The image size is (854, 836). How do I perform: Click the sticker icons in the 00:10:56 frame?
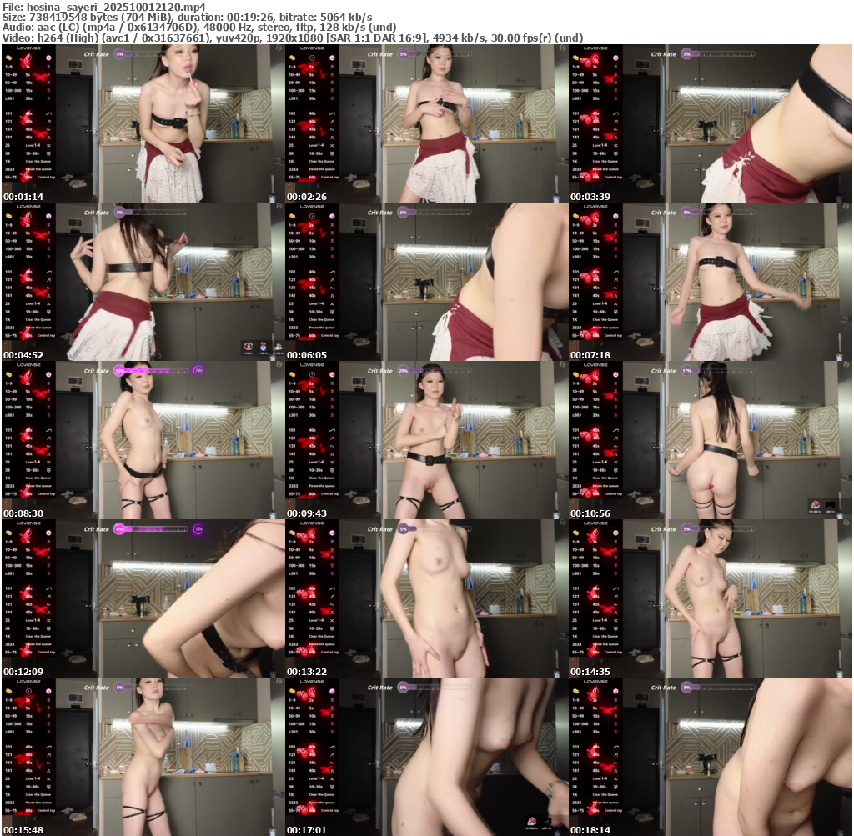coord(822,503)
